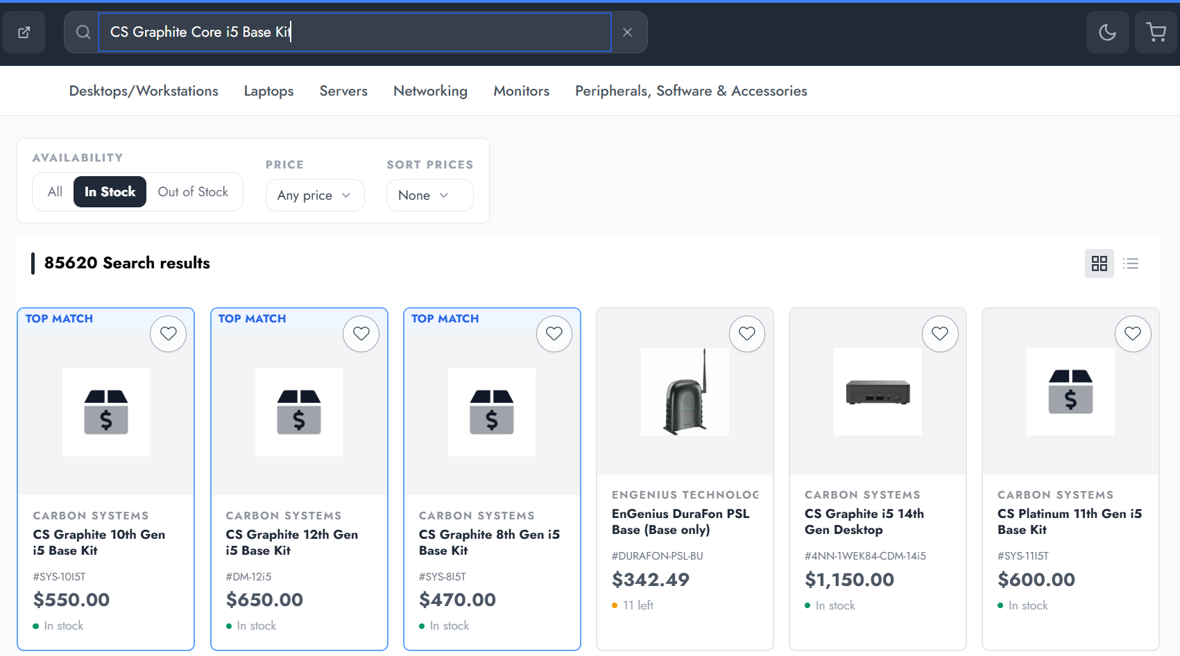This screenshot has width=1180, height=656.
Task: Click the $550.00 price
Action: pos(71,600)
